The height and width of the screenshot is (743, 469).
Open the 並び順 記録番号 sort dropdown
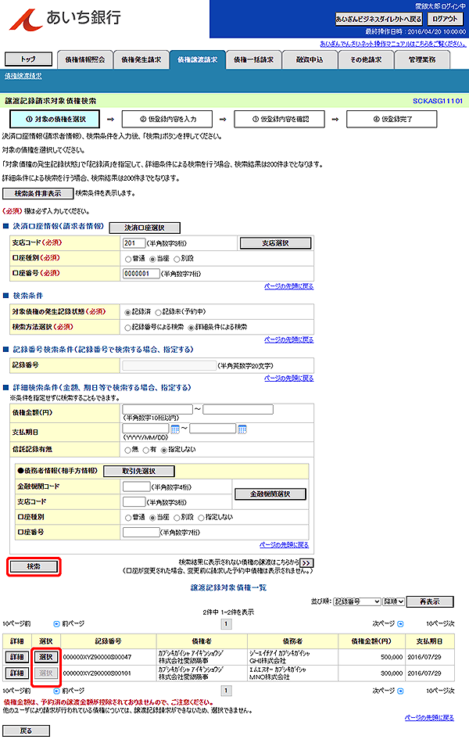(357, 601)
